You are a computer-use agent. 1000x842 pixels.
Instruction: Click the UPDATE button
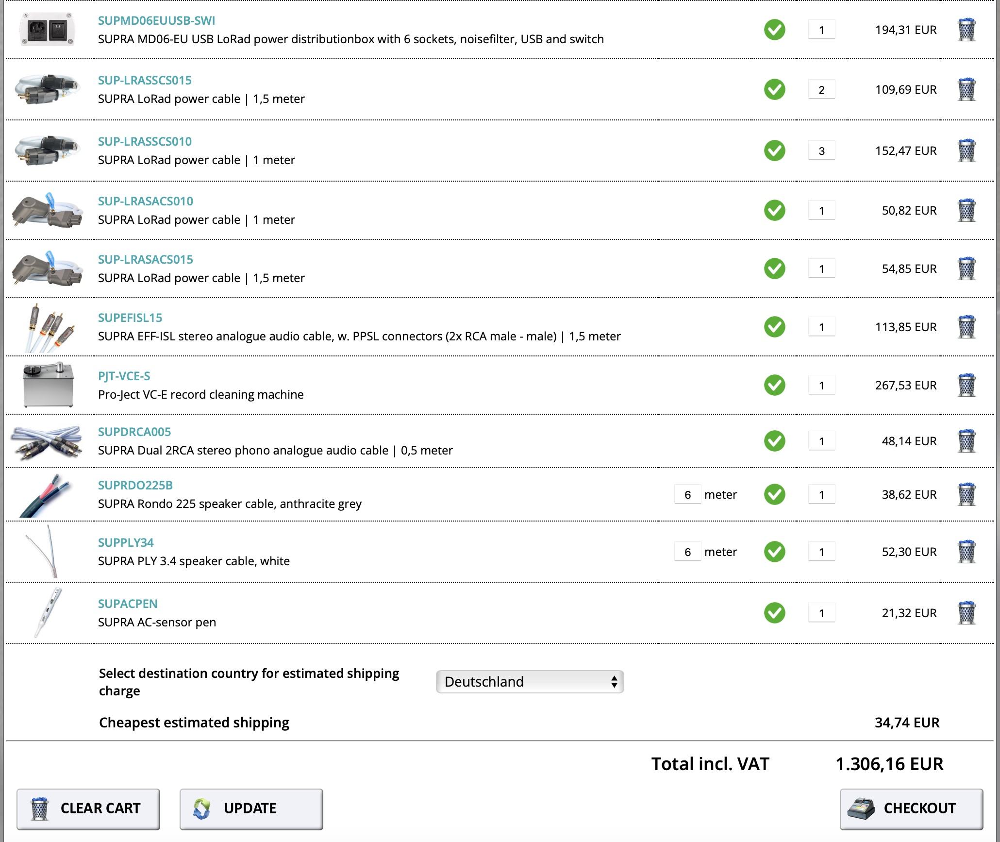(x=251, y=809)
